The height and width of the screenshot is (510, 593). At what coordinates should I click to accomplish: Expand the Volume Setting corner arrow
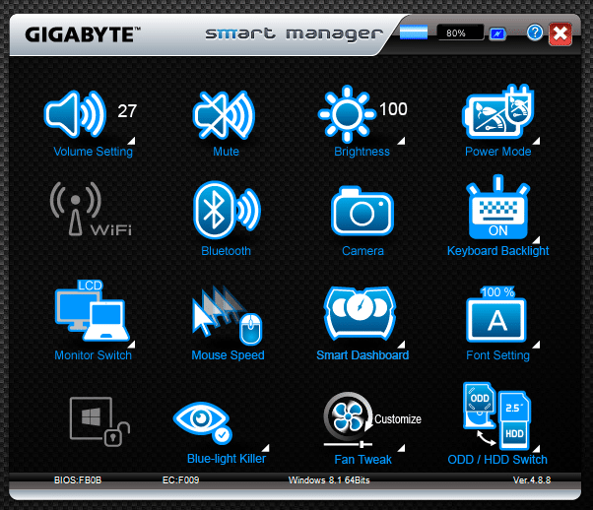[x=131, y=141]
